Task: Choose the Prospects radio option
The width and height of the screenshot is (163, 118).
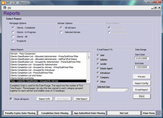Action: pyautogui.click(x=13, y=41)
